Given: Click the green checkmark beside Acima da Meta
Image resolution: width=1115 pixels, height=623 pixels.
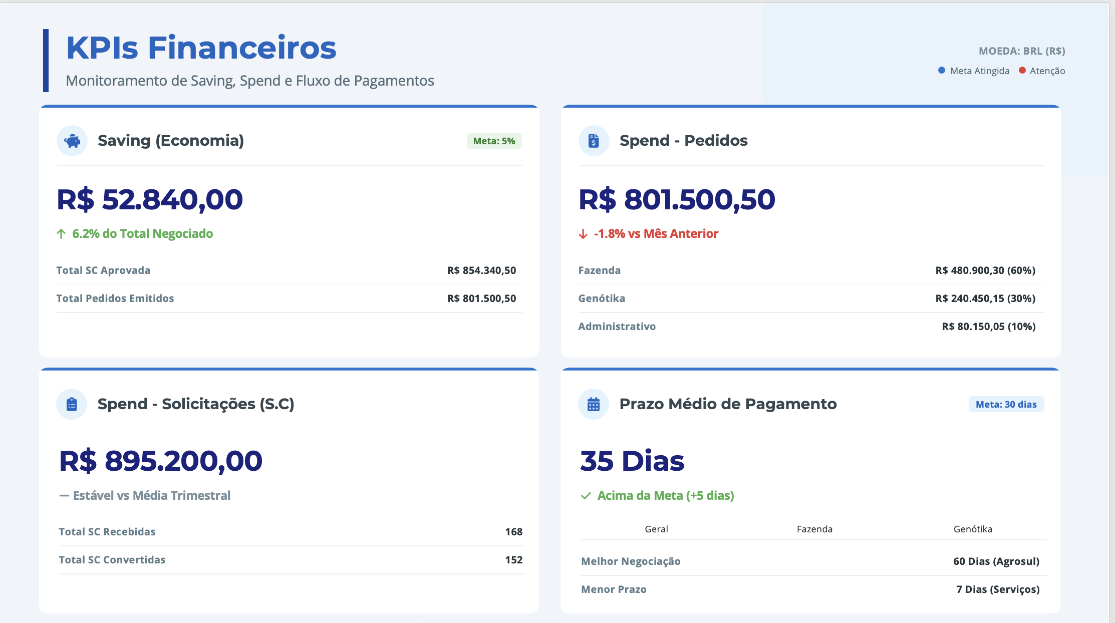Looking at the screenshot, I should tap(586, 496).
